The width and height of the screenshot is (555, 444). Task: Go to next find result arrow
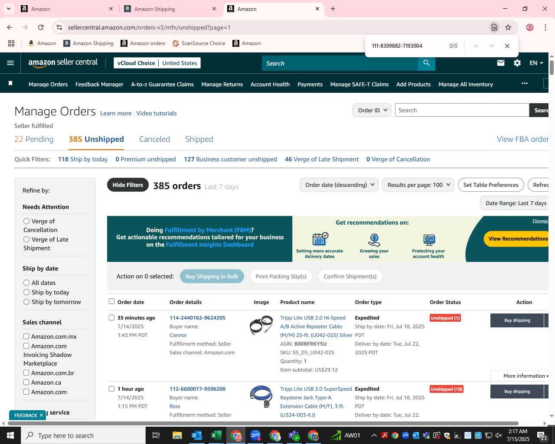[492, 46]
